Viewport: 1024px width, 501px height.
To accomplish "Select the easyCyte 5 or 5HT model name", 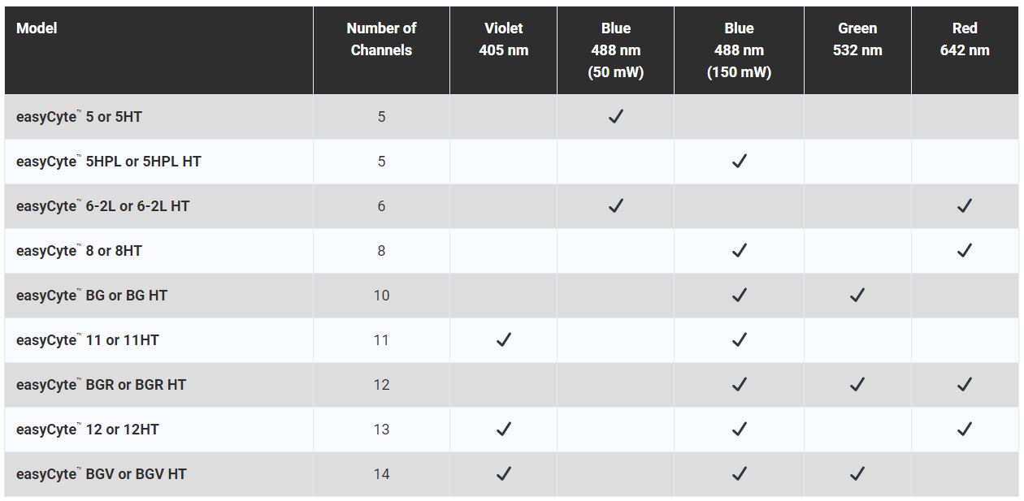I will click(79, 117).
